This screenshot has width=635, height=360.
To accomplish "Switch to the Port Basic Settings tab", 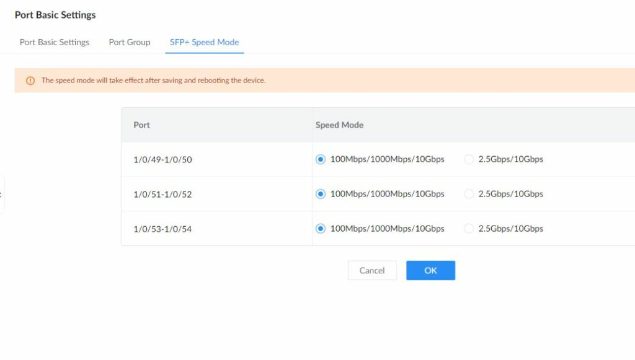I will coord(55,42).
